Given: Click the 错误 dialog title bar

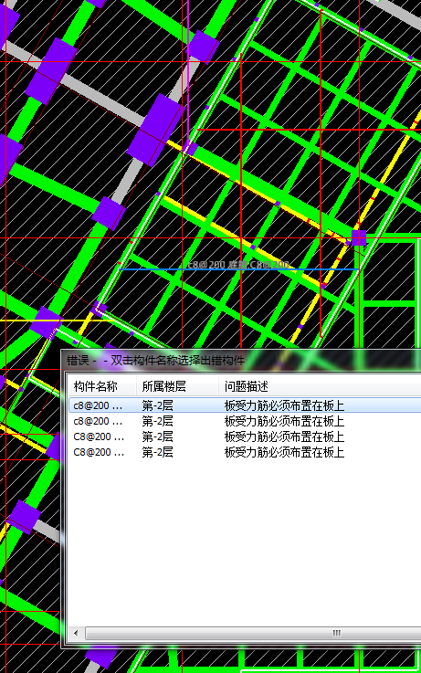Looking at the screenshot, I should coord(241,360).
